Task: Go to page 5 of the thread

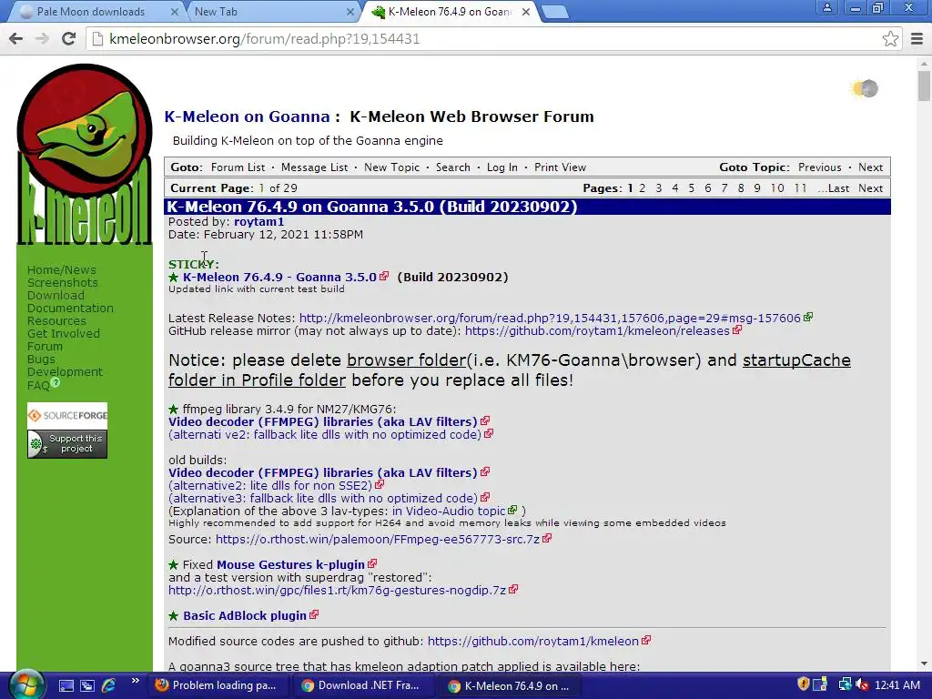Action: (x=692, y=187)
